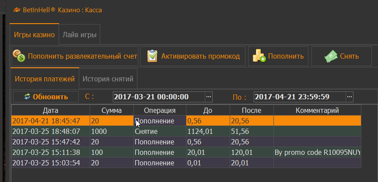Viewport: 378px width, 182px height.
Task: Sort by the Операция column header
Action: tap(160, 110)
